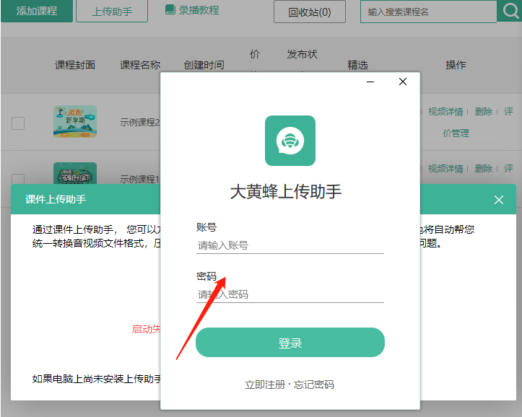This screenshot has width=522, height=417.
Task: Close the 大黄蜂上传助手 login window
Action: [403, 82]
